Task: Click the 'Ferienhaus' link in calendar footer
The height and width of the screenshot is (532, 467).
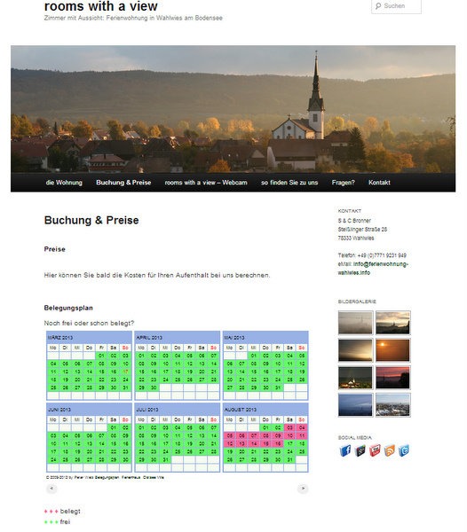Action: click(131, 477)
